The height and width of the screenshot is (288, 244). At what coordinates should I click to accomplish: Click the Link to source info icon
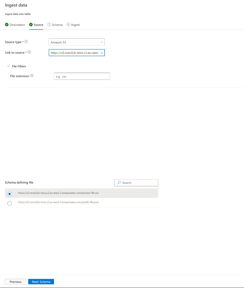pyautogui.click(x=29, y=52)
